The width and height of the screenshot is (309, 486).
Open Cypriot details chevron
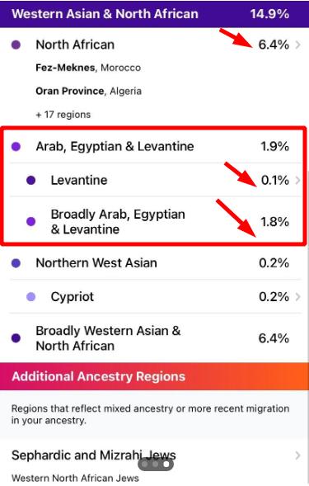click(x=297, y=296)
